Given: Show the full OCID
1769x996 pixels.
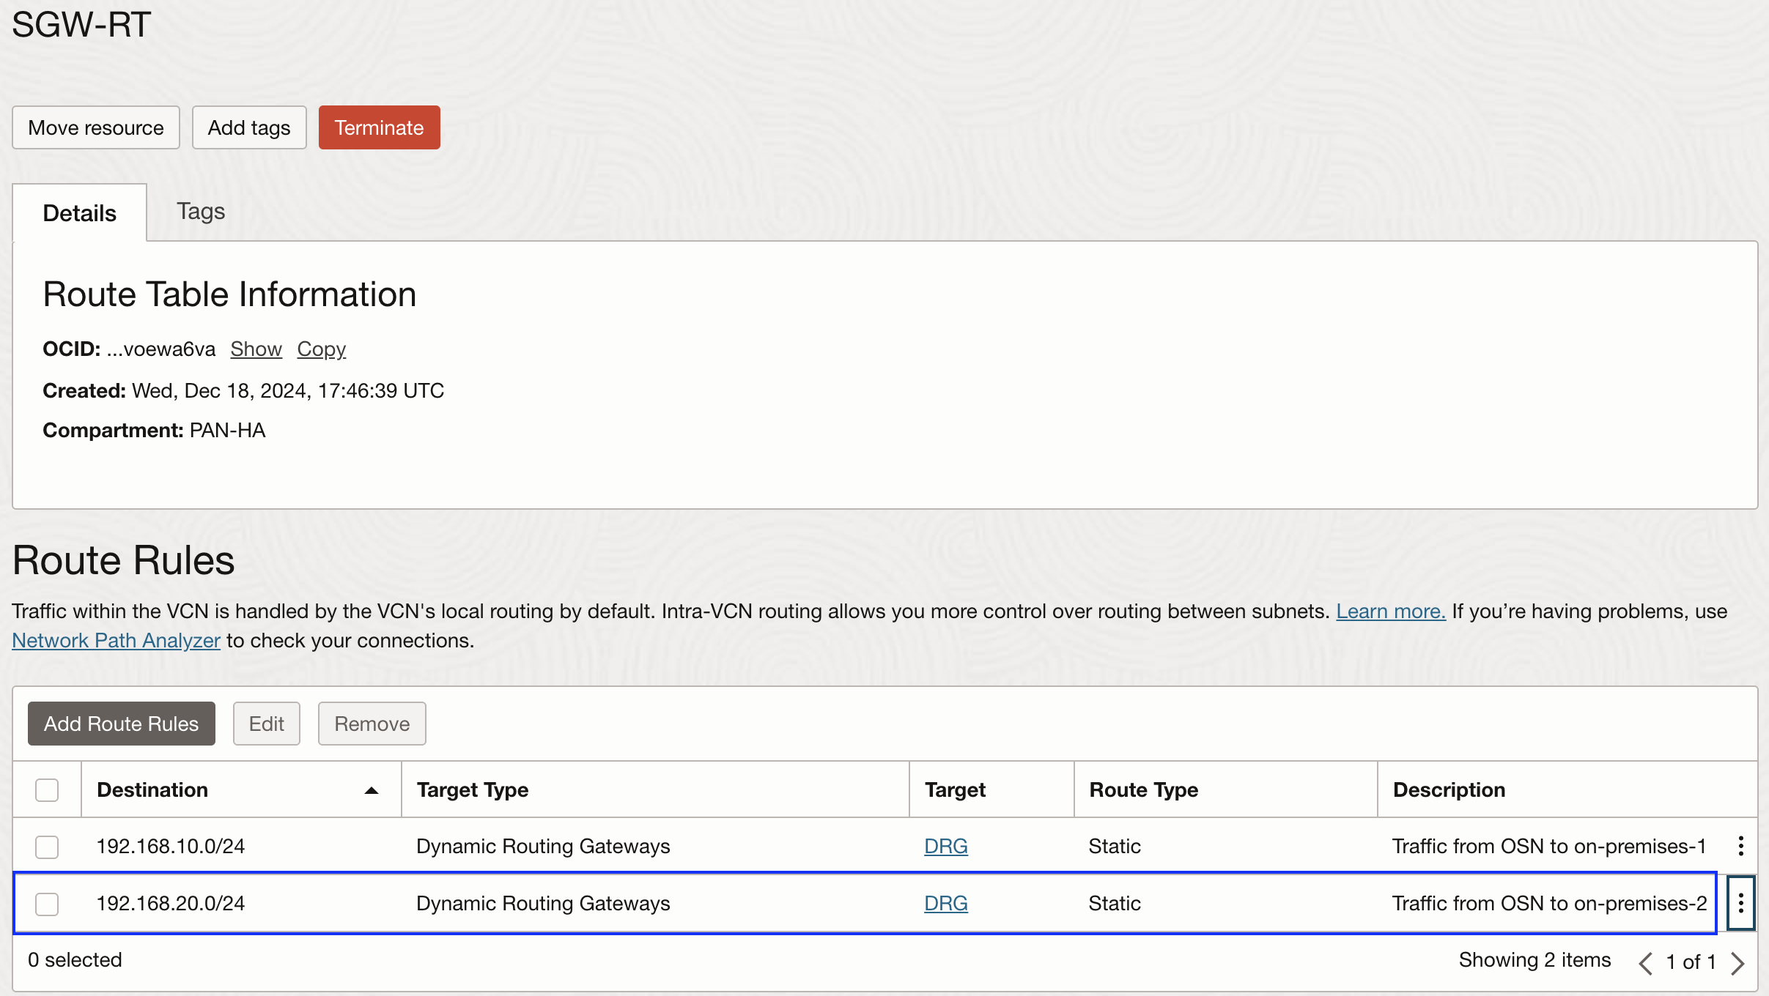Looking at the screenshot, I should click(256, 349).
